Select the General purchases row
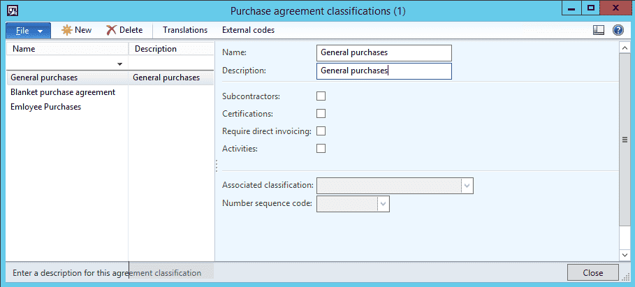Image resolution: width=635 pixels, height=287 pixels. [x=110, y=78]
